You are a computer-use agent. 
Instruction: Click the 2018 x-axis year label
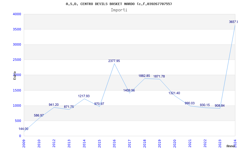pos(145,144)
